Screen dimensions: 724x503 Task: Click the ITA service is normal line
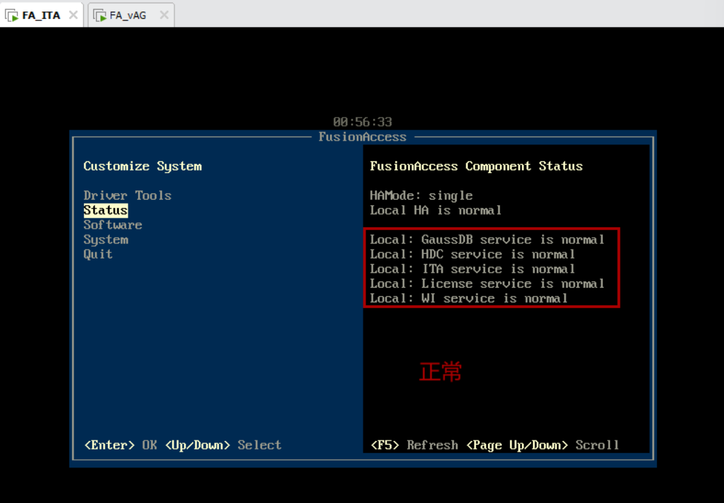point(472,269)
